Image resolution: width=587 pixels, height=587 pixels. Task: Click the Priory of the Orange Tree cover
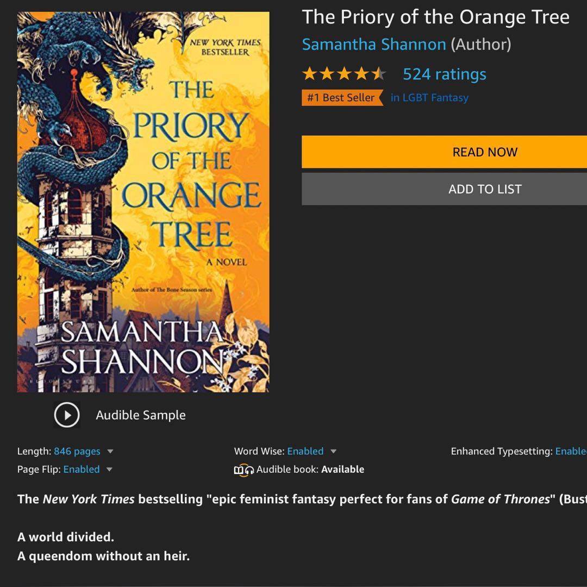point(143,202)
